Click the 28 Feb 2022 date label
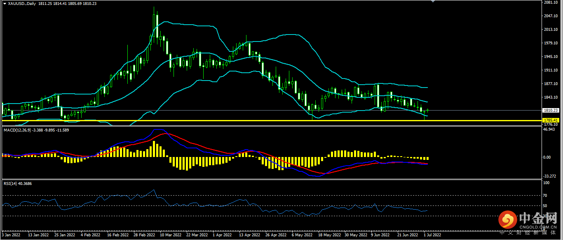Image resolution: width=563 pixels, height=240 pixels. (144, 235)
